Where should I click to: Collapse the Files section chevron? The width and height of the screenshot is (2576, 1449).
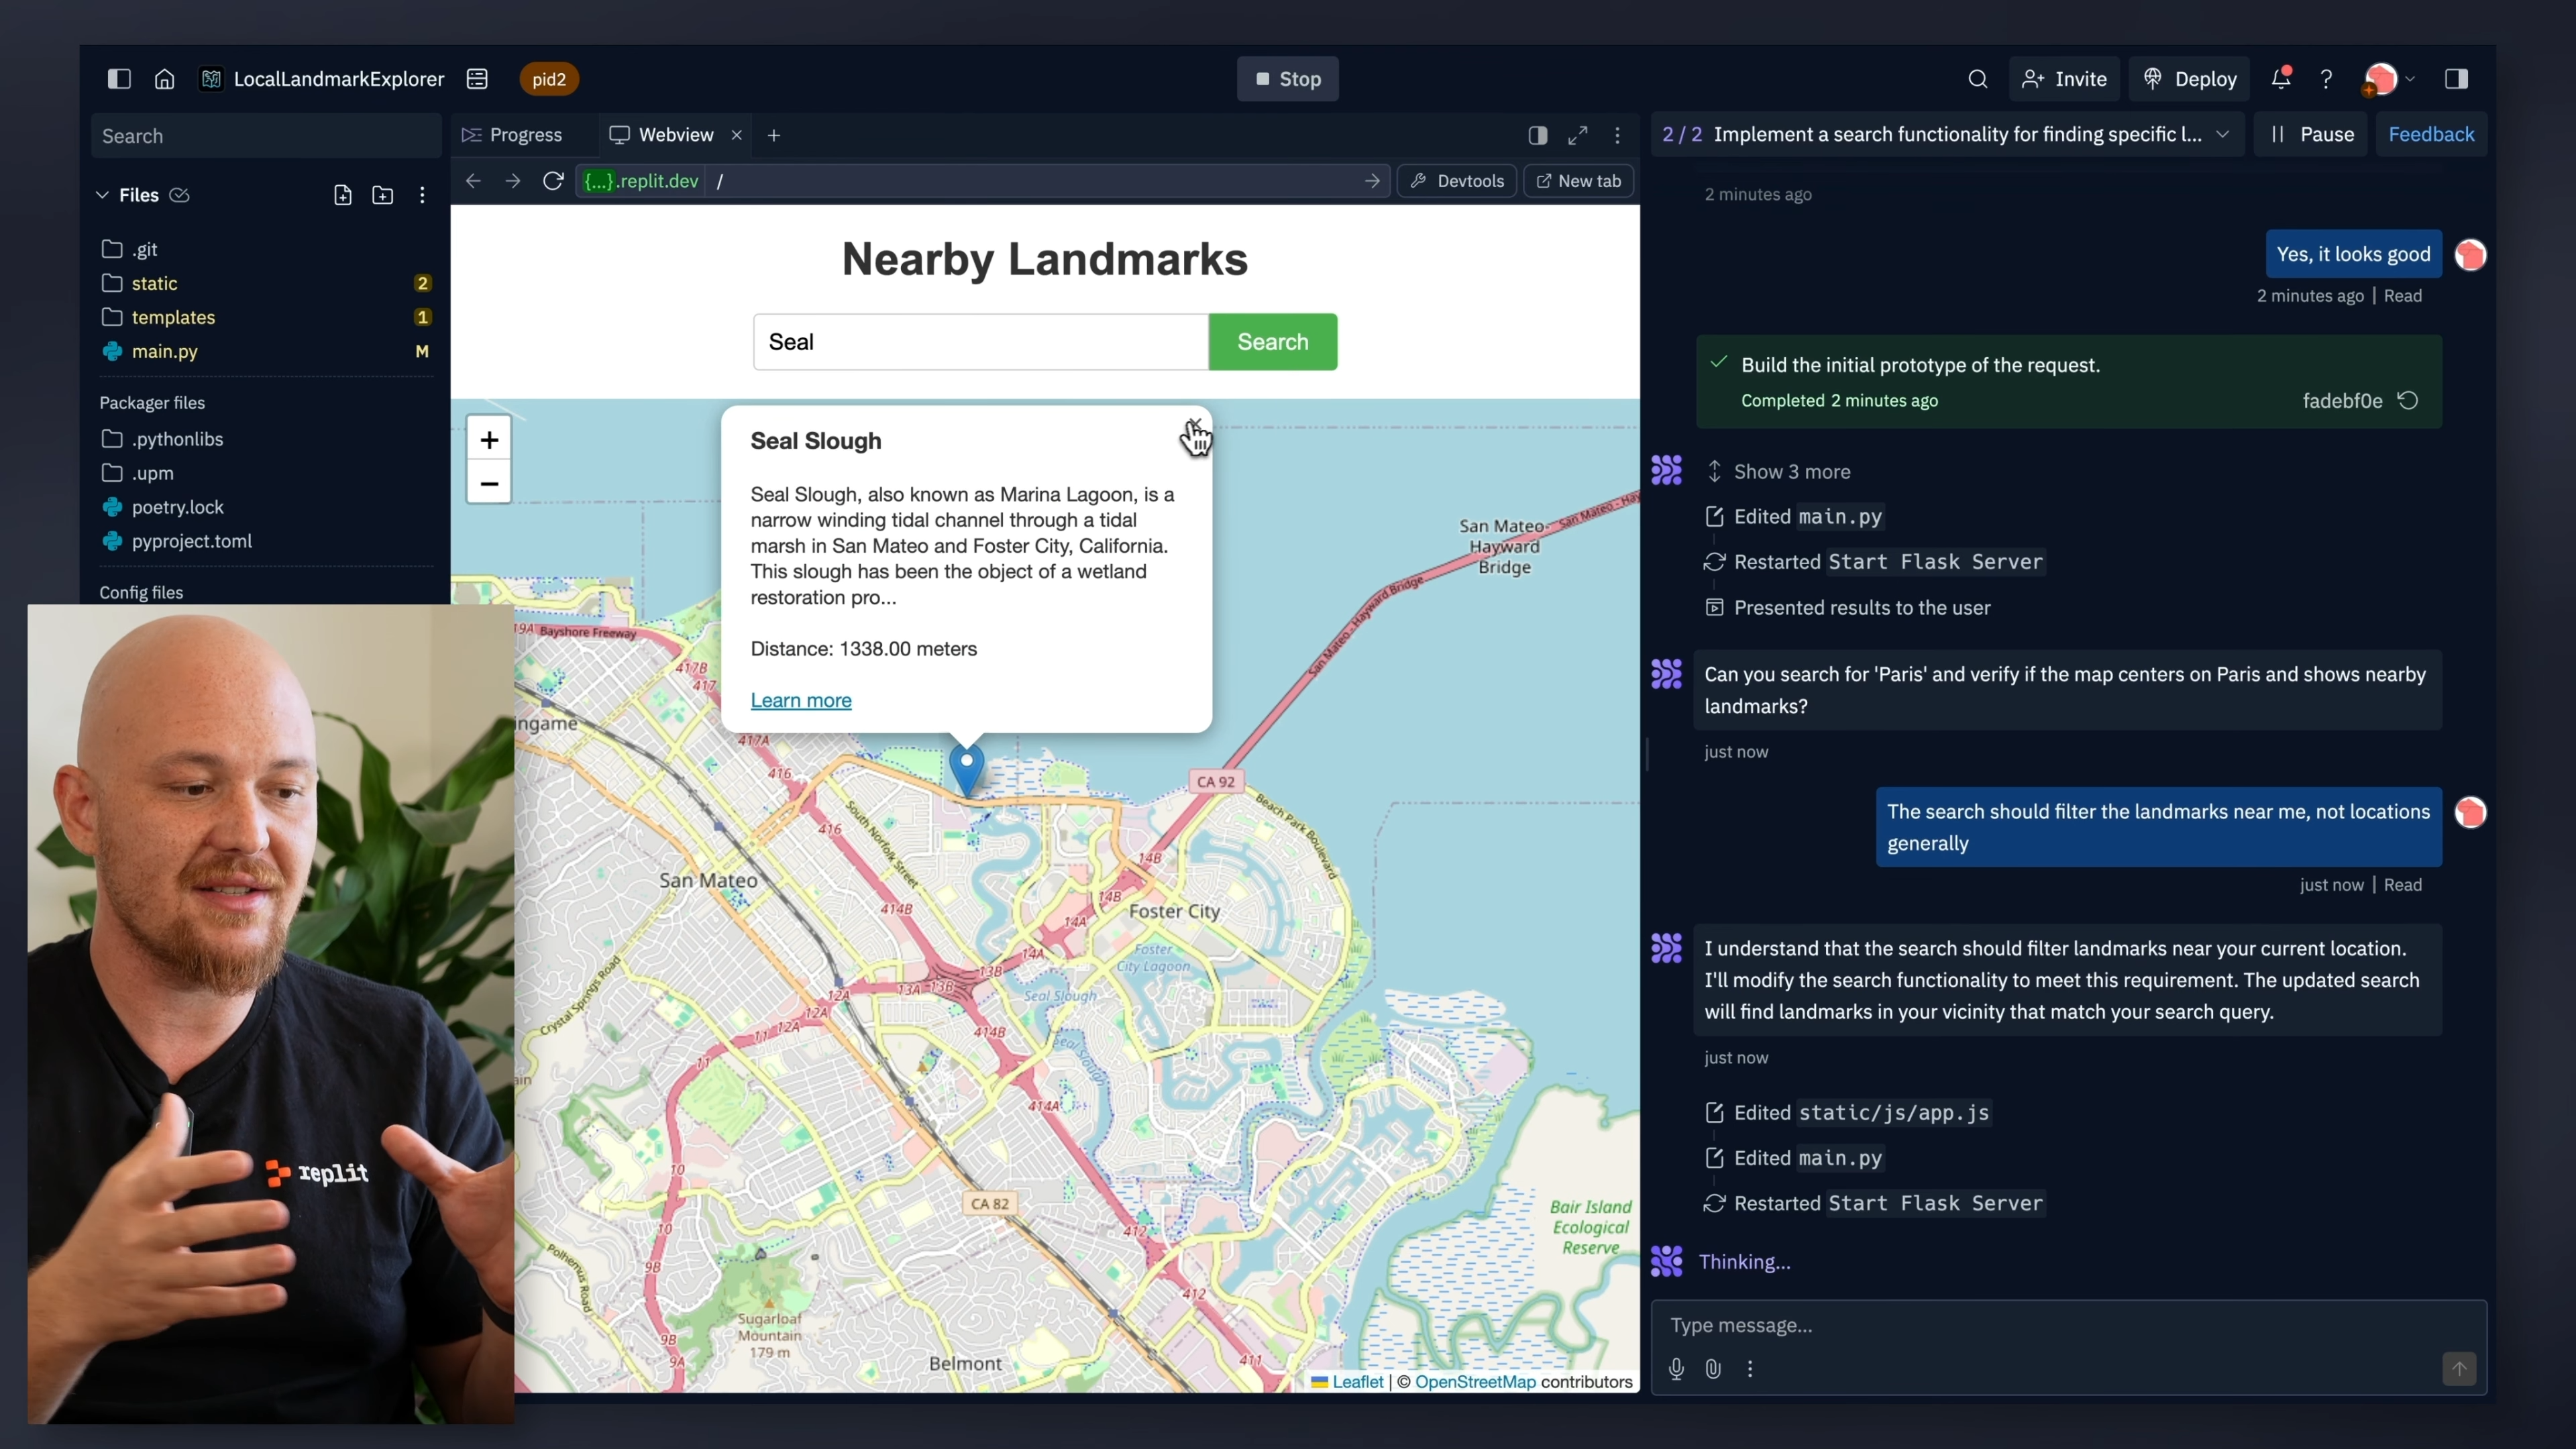[102, 195]
